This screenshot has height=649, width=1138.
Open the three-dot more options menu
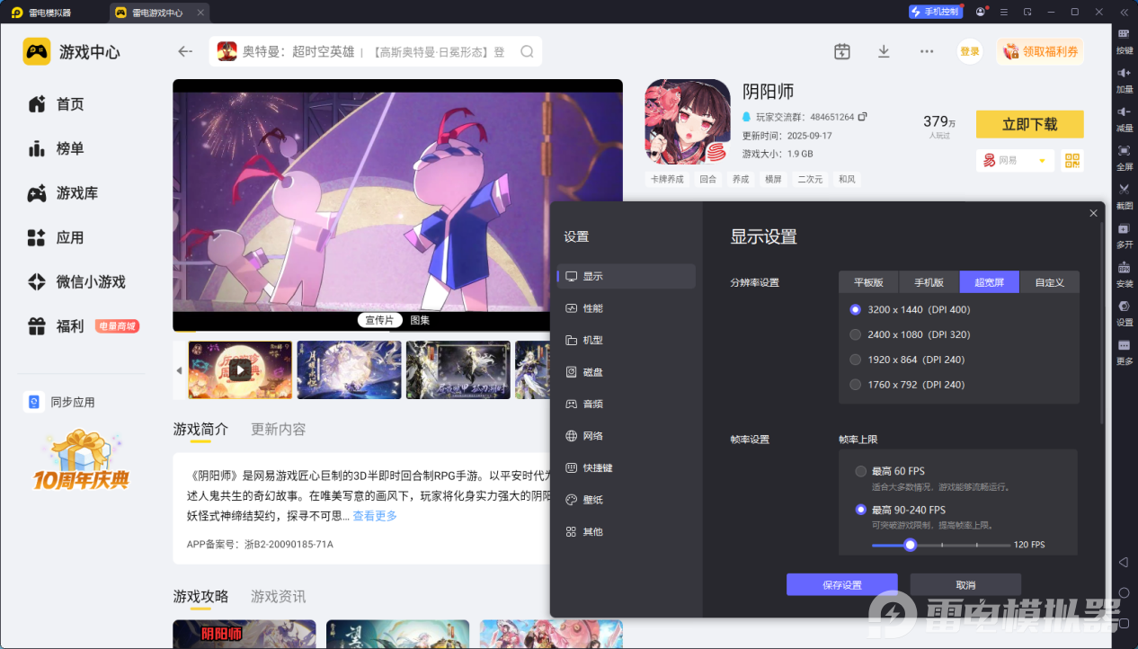tap(927, 51)
